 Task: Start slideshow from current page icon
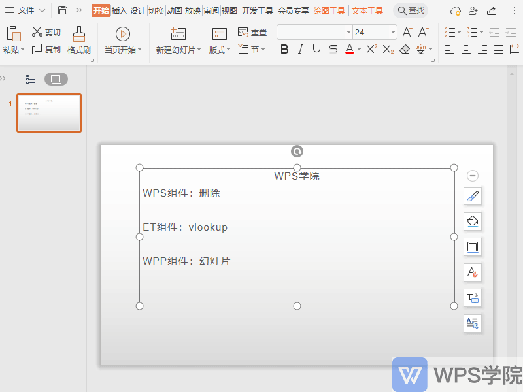coord(123,34)
